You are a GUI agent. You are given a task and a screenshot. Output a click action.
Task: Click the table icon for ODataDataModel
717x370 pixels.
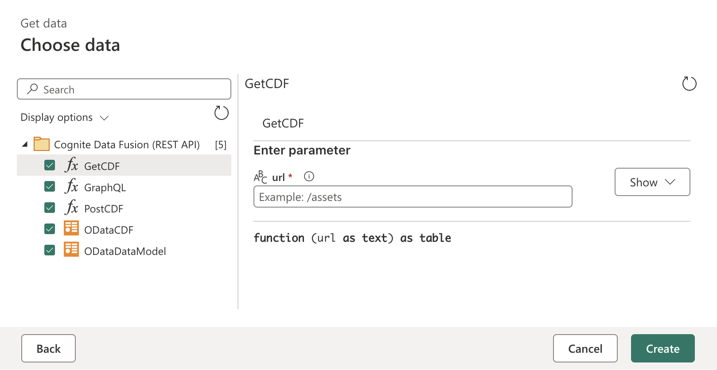pos(71,250)
